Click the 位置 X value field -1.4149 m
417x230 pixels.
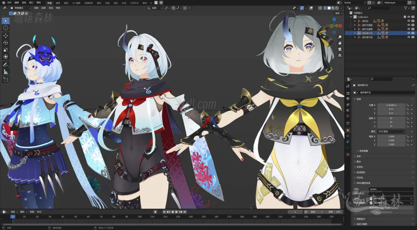391,105
